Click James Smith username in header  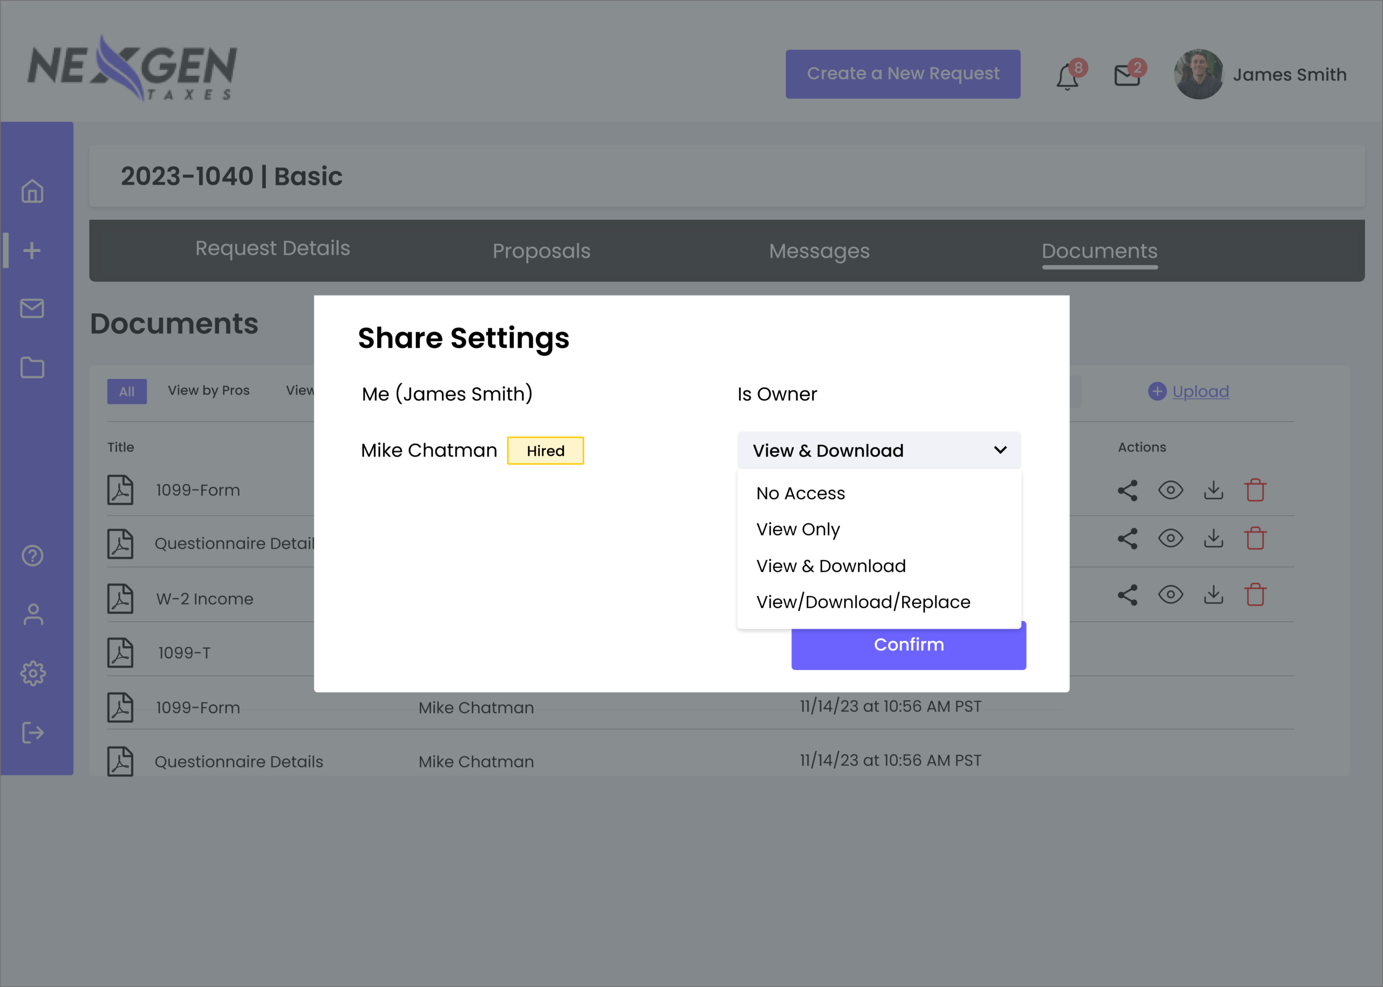1290,75
